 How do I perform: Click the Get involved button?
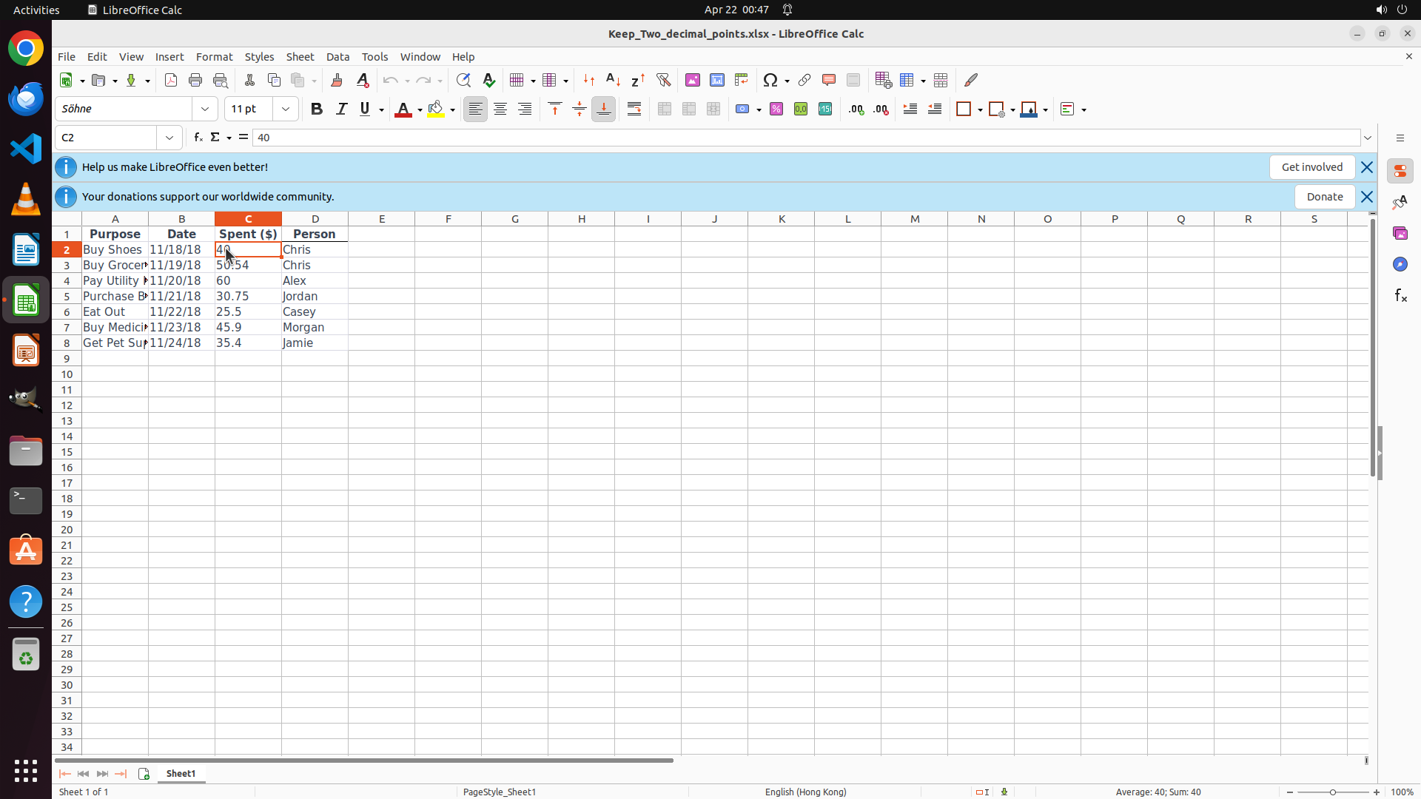tap(1311, 167)
